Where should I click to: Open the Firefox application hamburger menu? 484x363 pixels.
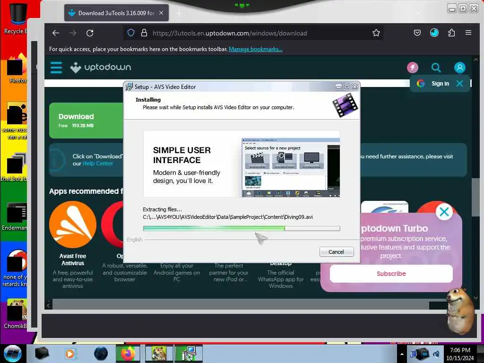[x=468, y=33]
